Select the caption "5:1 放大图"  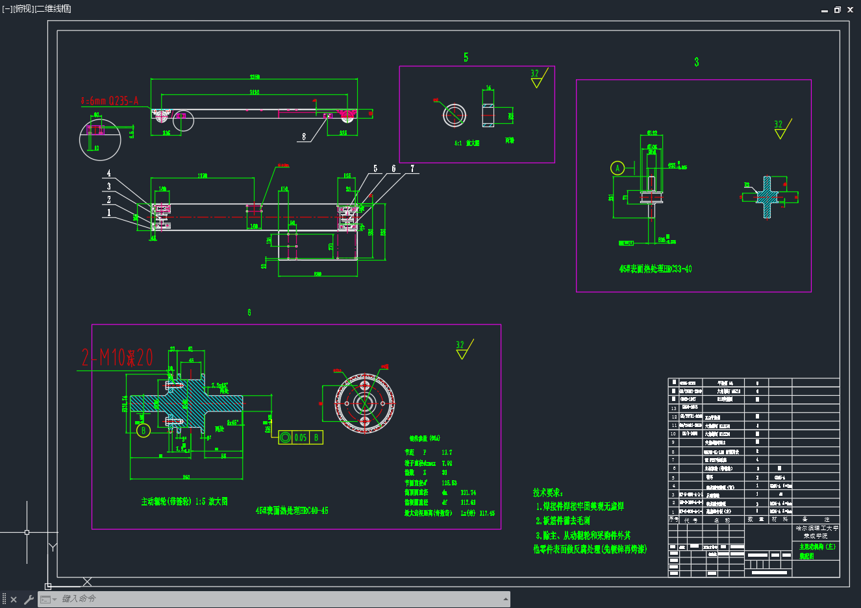(x=467, y=143)
